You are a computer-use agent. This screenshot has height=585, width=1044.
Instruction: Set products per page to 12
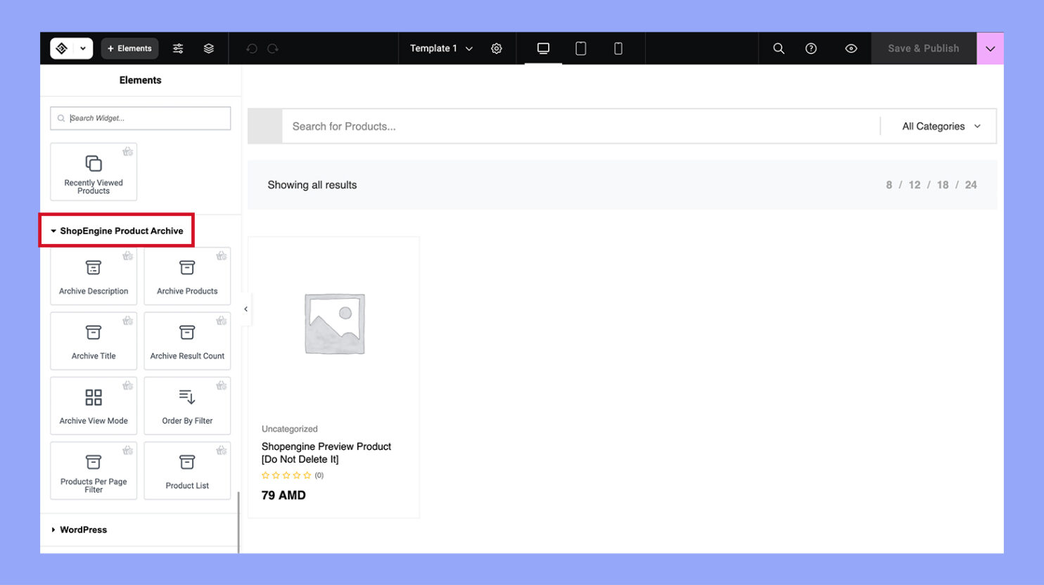coord(914,185)
